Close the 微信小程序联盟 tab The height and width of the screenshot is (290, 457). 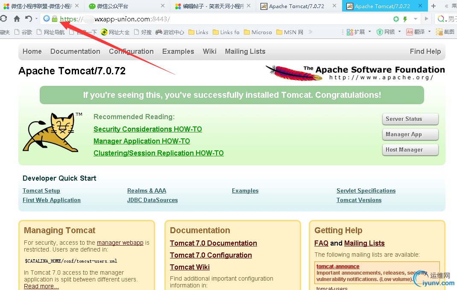click(x=77, y=6)
